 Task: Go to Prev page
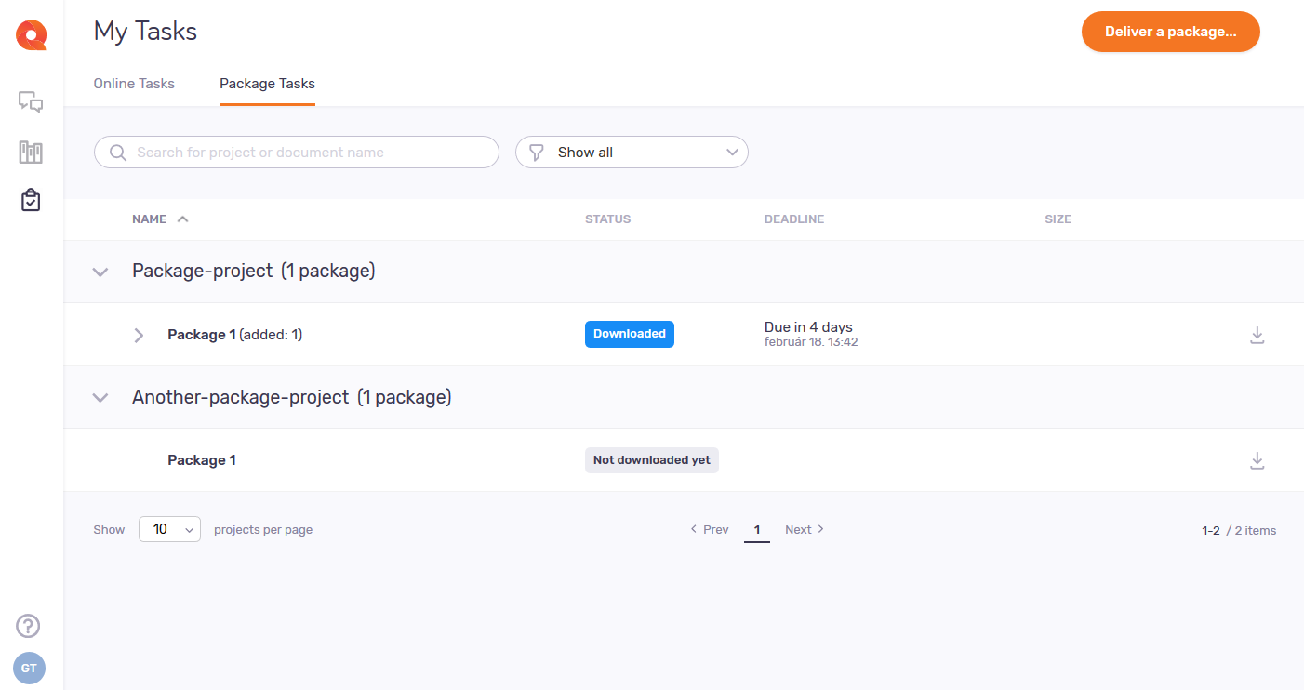[709, 529]
